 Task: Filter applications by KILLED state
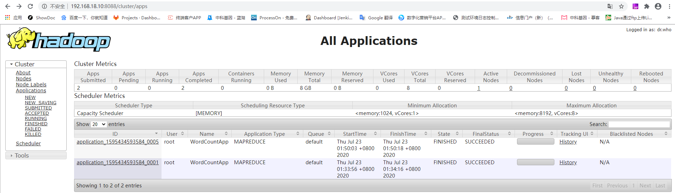click(x=33, y=134)
